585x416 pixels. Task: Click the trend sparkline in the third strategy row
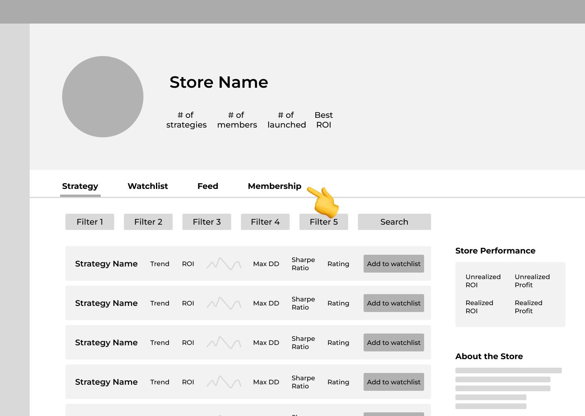coord(224,342)
